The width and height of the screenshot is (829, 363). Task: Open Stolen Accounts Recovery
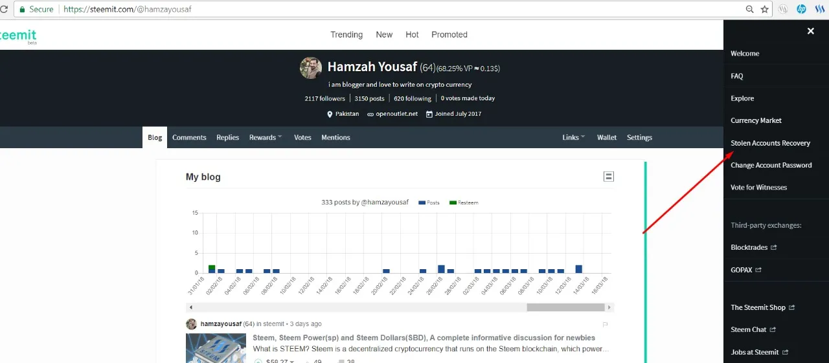pos(770,143)
